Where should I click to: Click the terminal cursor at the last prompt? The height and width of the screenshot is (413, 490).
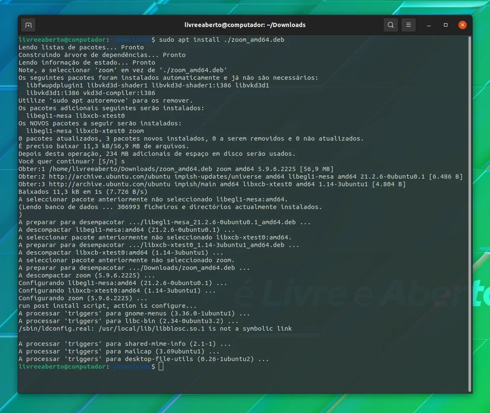161,367
